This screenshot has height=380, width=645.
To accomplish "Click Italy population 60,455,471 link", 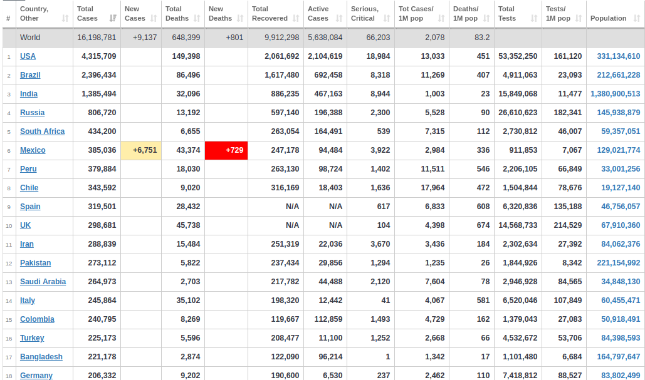I will coord(621,300).
